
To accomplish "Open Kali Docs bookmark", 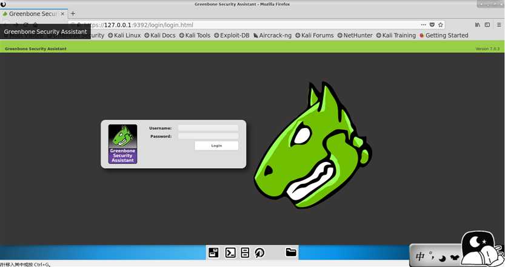I will coord(160,35).
